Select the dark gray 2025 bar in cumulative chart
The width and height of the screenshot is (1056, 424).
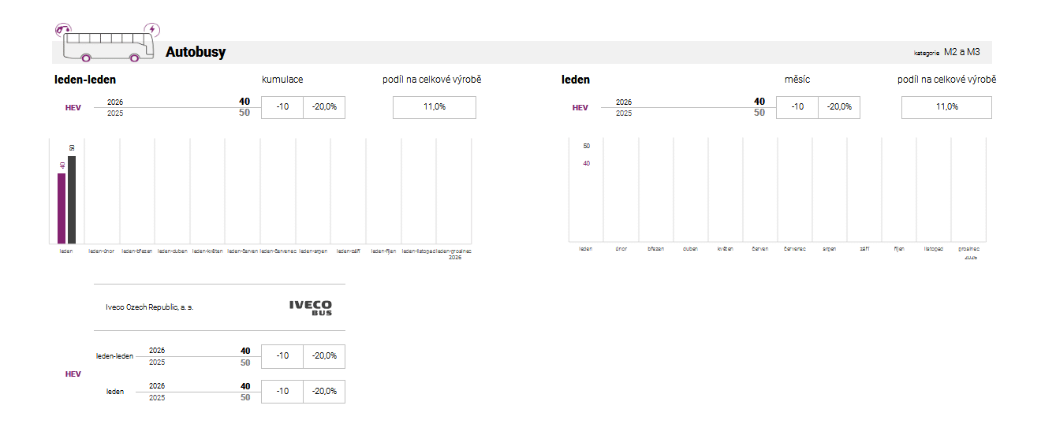tap(72, 199)
